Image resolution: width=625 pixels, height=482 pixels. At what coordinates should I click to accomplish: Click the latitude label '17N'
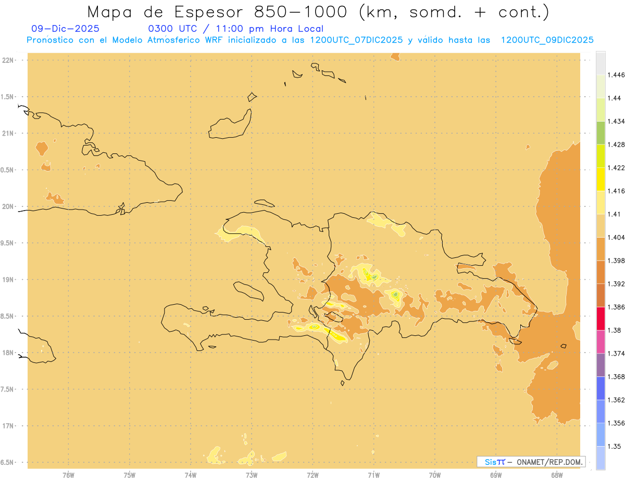point(8,426)
